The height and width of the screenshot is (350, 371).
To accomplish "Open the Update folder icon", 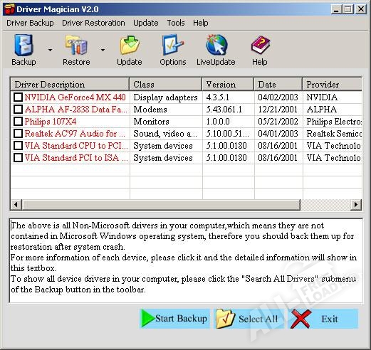I will [130, 45].
